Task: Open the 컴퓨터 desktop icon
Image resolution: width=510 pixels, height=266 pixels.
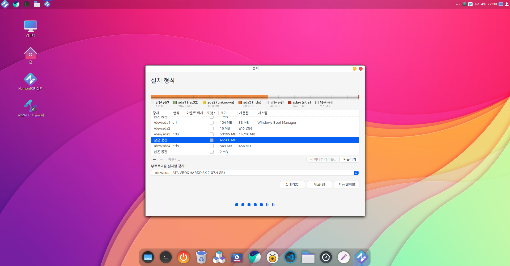Action: [31, 29]
